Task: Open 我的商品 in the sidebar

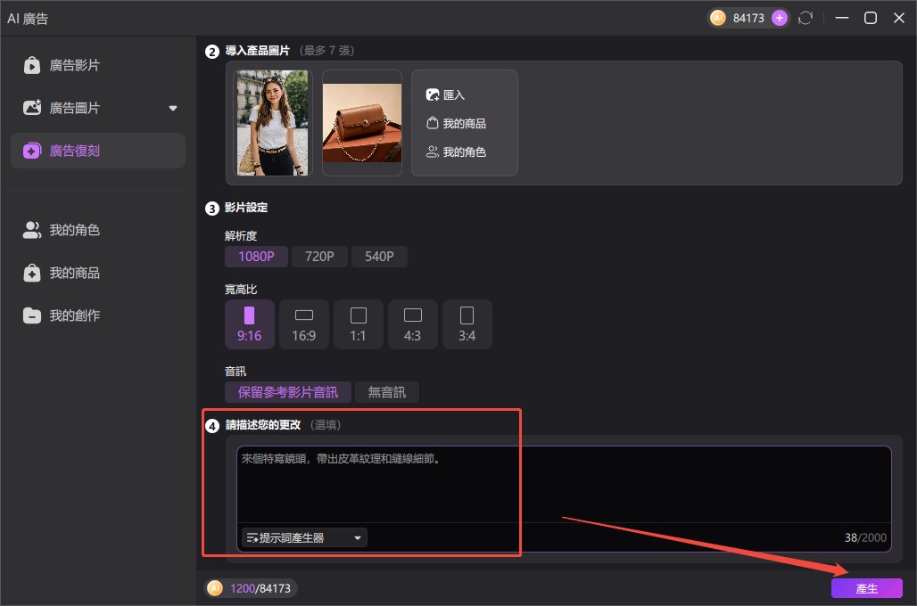Action: pyautogui.click(x=97, y=273)
